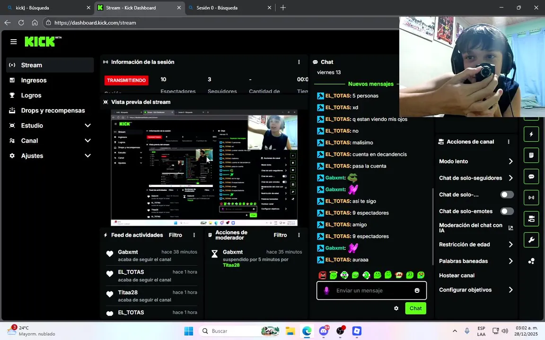Insert the red angry face emote
The width and height of the screenshot is (545, 340).
(x=323, y=275)
